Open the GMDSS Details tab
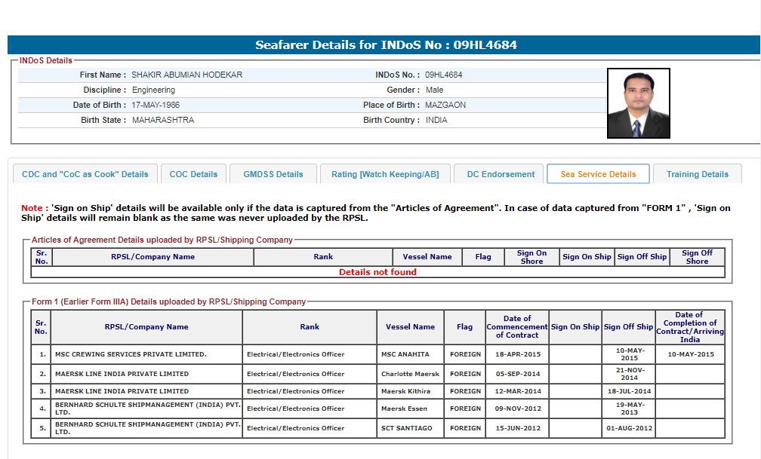 point(273,174)
